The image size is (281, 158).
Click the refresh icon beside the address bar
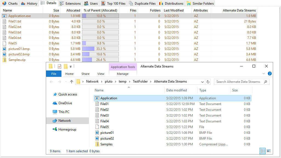coord(207,81)
